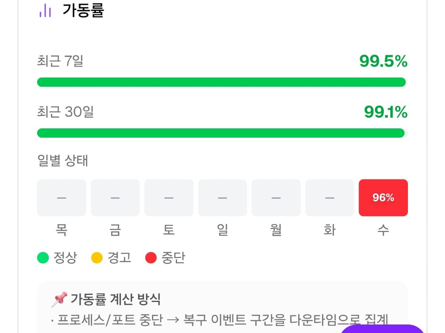Image resolution: width=445 pixels, height=333 pixels.
Task: Select the 일 daily status tile
Action: pyautogui.click(x=222, y=198)
